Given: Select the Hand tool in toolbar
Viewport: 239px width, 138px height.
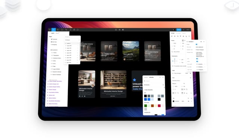Looking at the screenshot, I should (74, 30).
